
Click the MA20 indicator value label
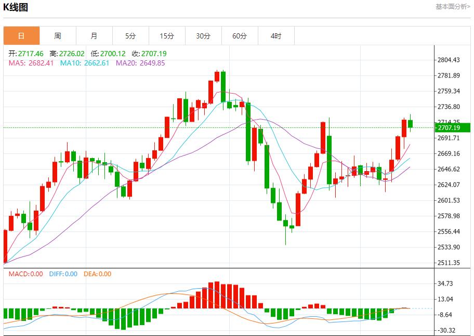coord(140,63)
